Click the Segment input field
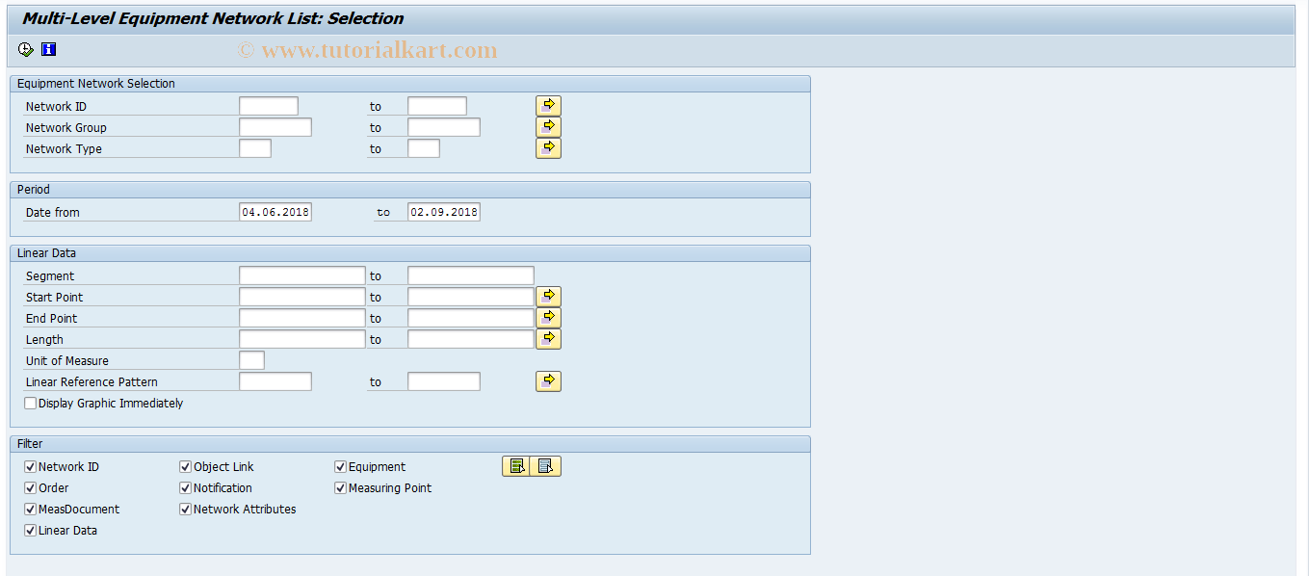 301,275
